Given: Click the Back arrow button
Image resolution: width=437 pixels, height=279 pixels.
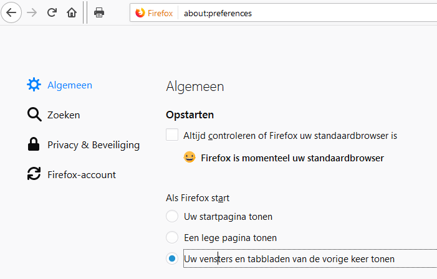Looking at the screenshot, I should tap(12, 12).
